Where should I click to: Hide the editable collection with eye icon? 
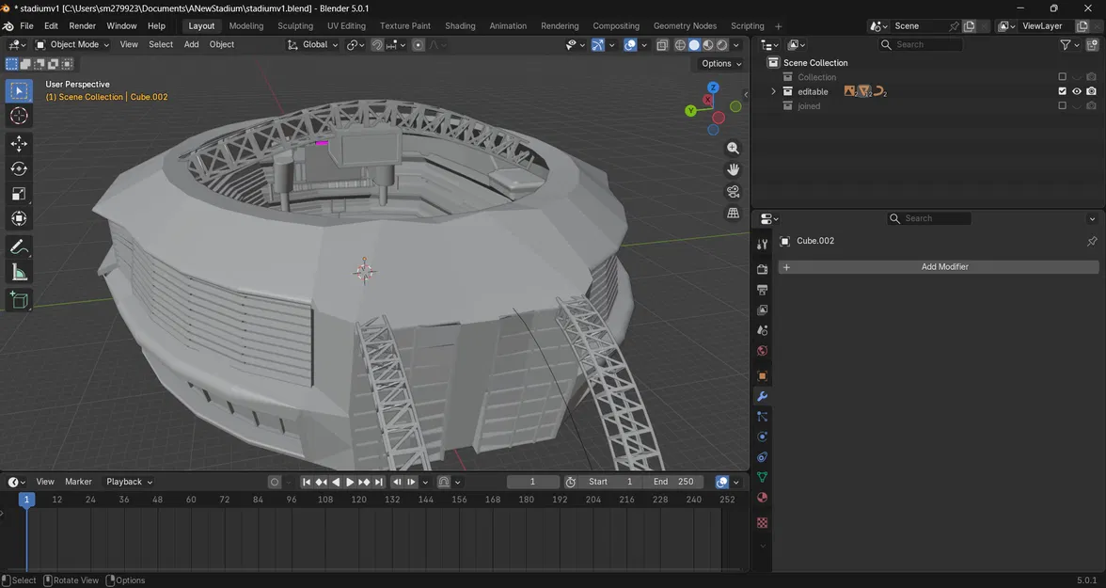pos(1077,91)
